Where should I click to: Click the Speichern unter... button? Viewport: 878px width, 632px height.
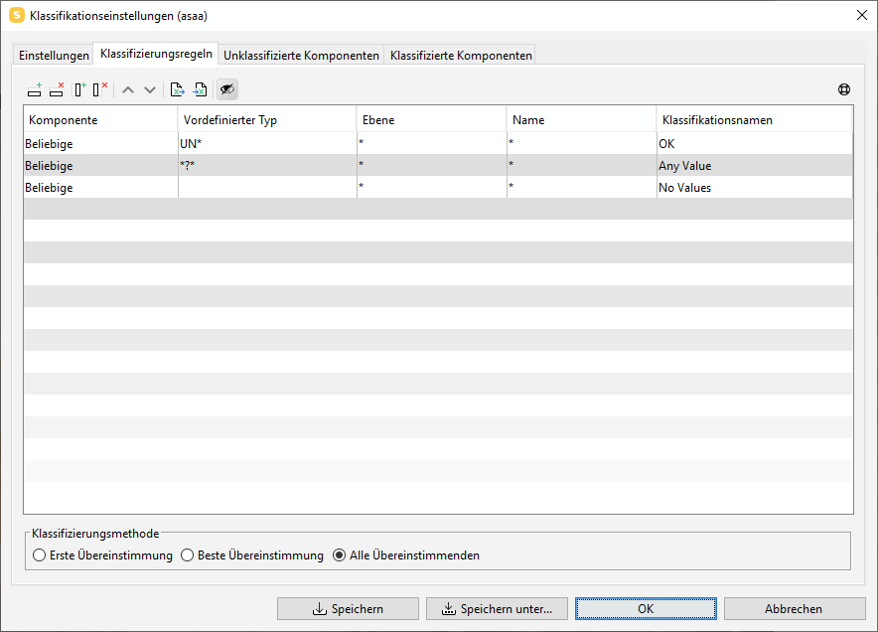(x=497, y=608)
